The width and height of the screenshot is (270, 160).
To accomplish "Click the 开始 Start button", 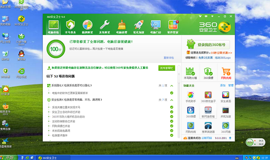I will 9,158.
